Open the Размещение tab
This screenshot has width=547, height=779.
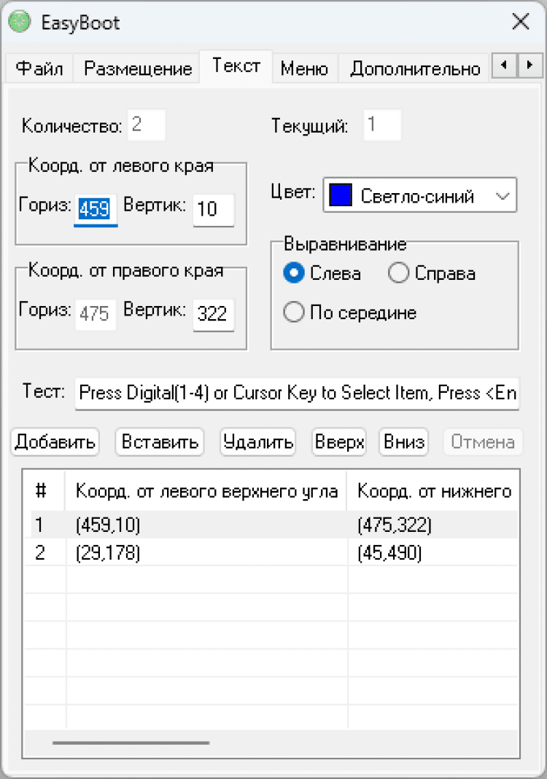pos(138,69)
